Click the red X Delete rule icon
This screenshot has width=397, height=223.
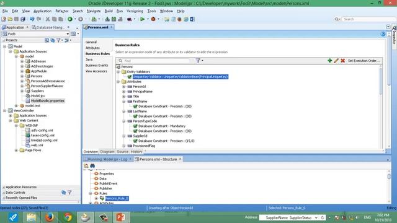pyautogui.click(x=343, y=61)
